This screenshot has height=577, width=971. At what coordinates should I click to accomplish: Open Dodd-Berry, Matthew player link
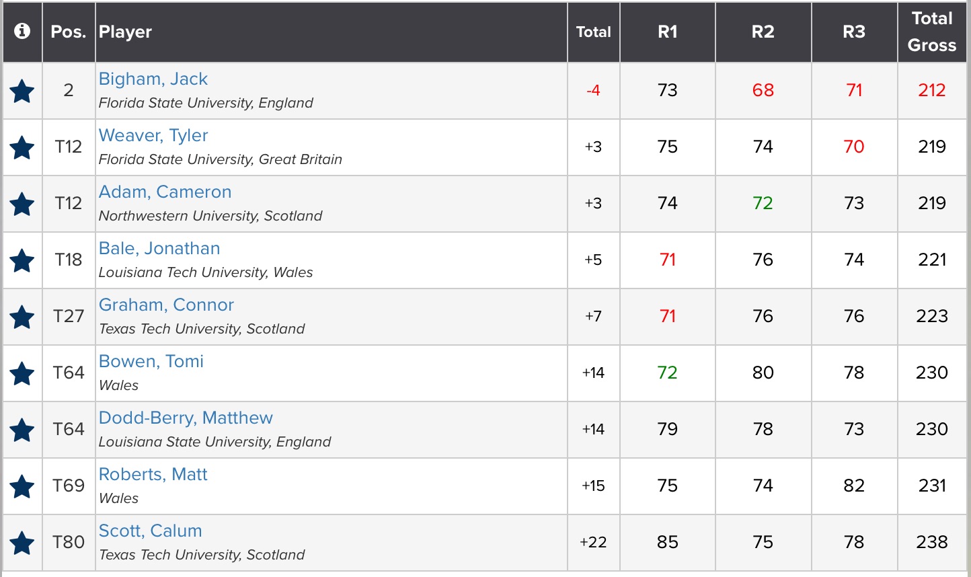click(x=186, y=418)
